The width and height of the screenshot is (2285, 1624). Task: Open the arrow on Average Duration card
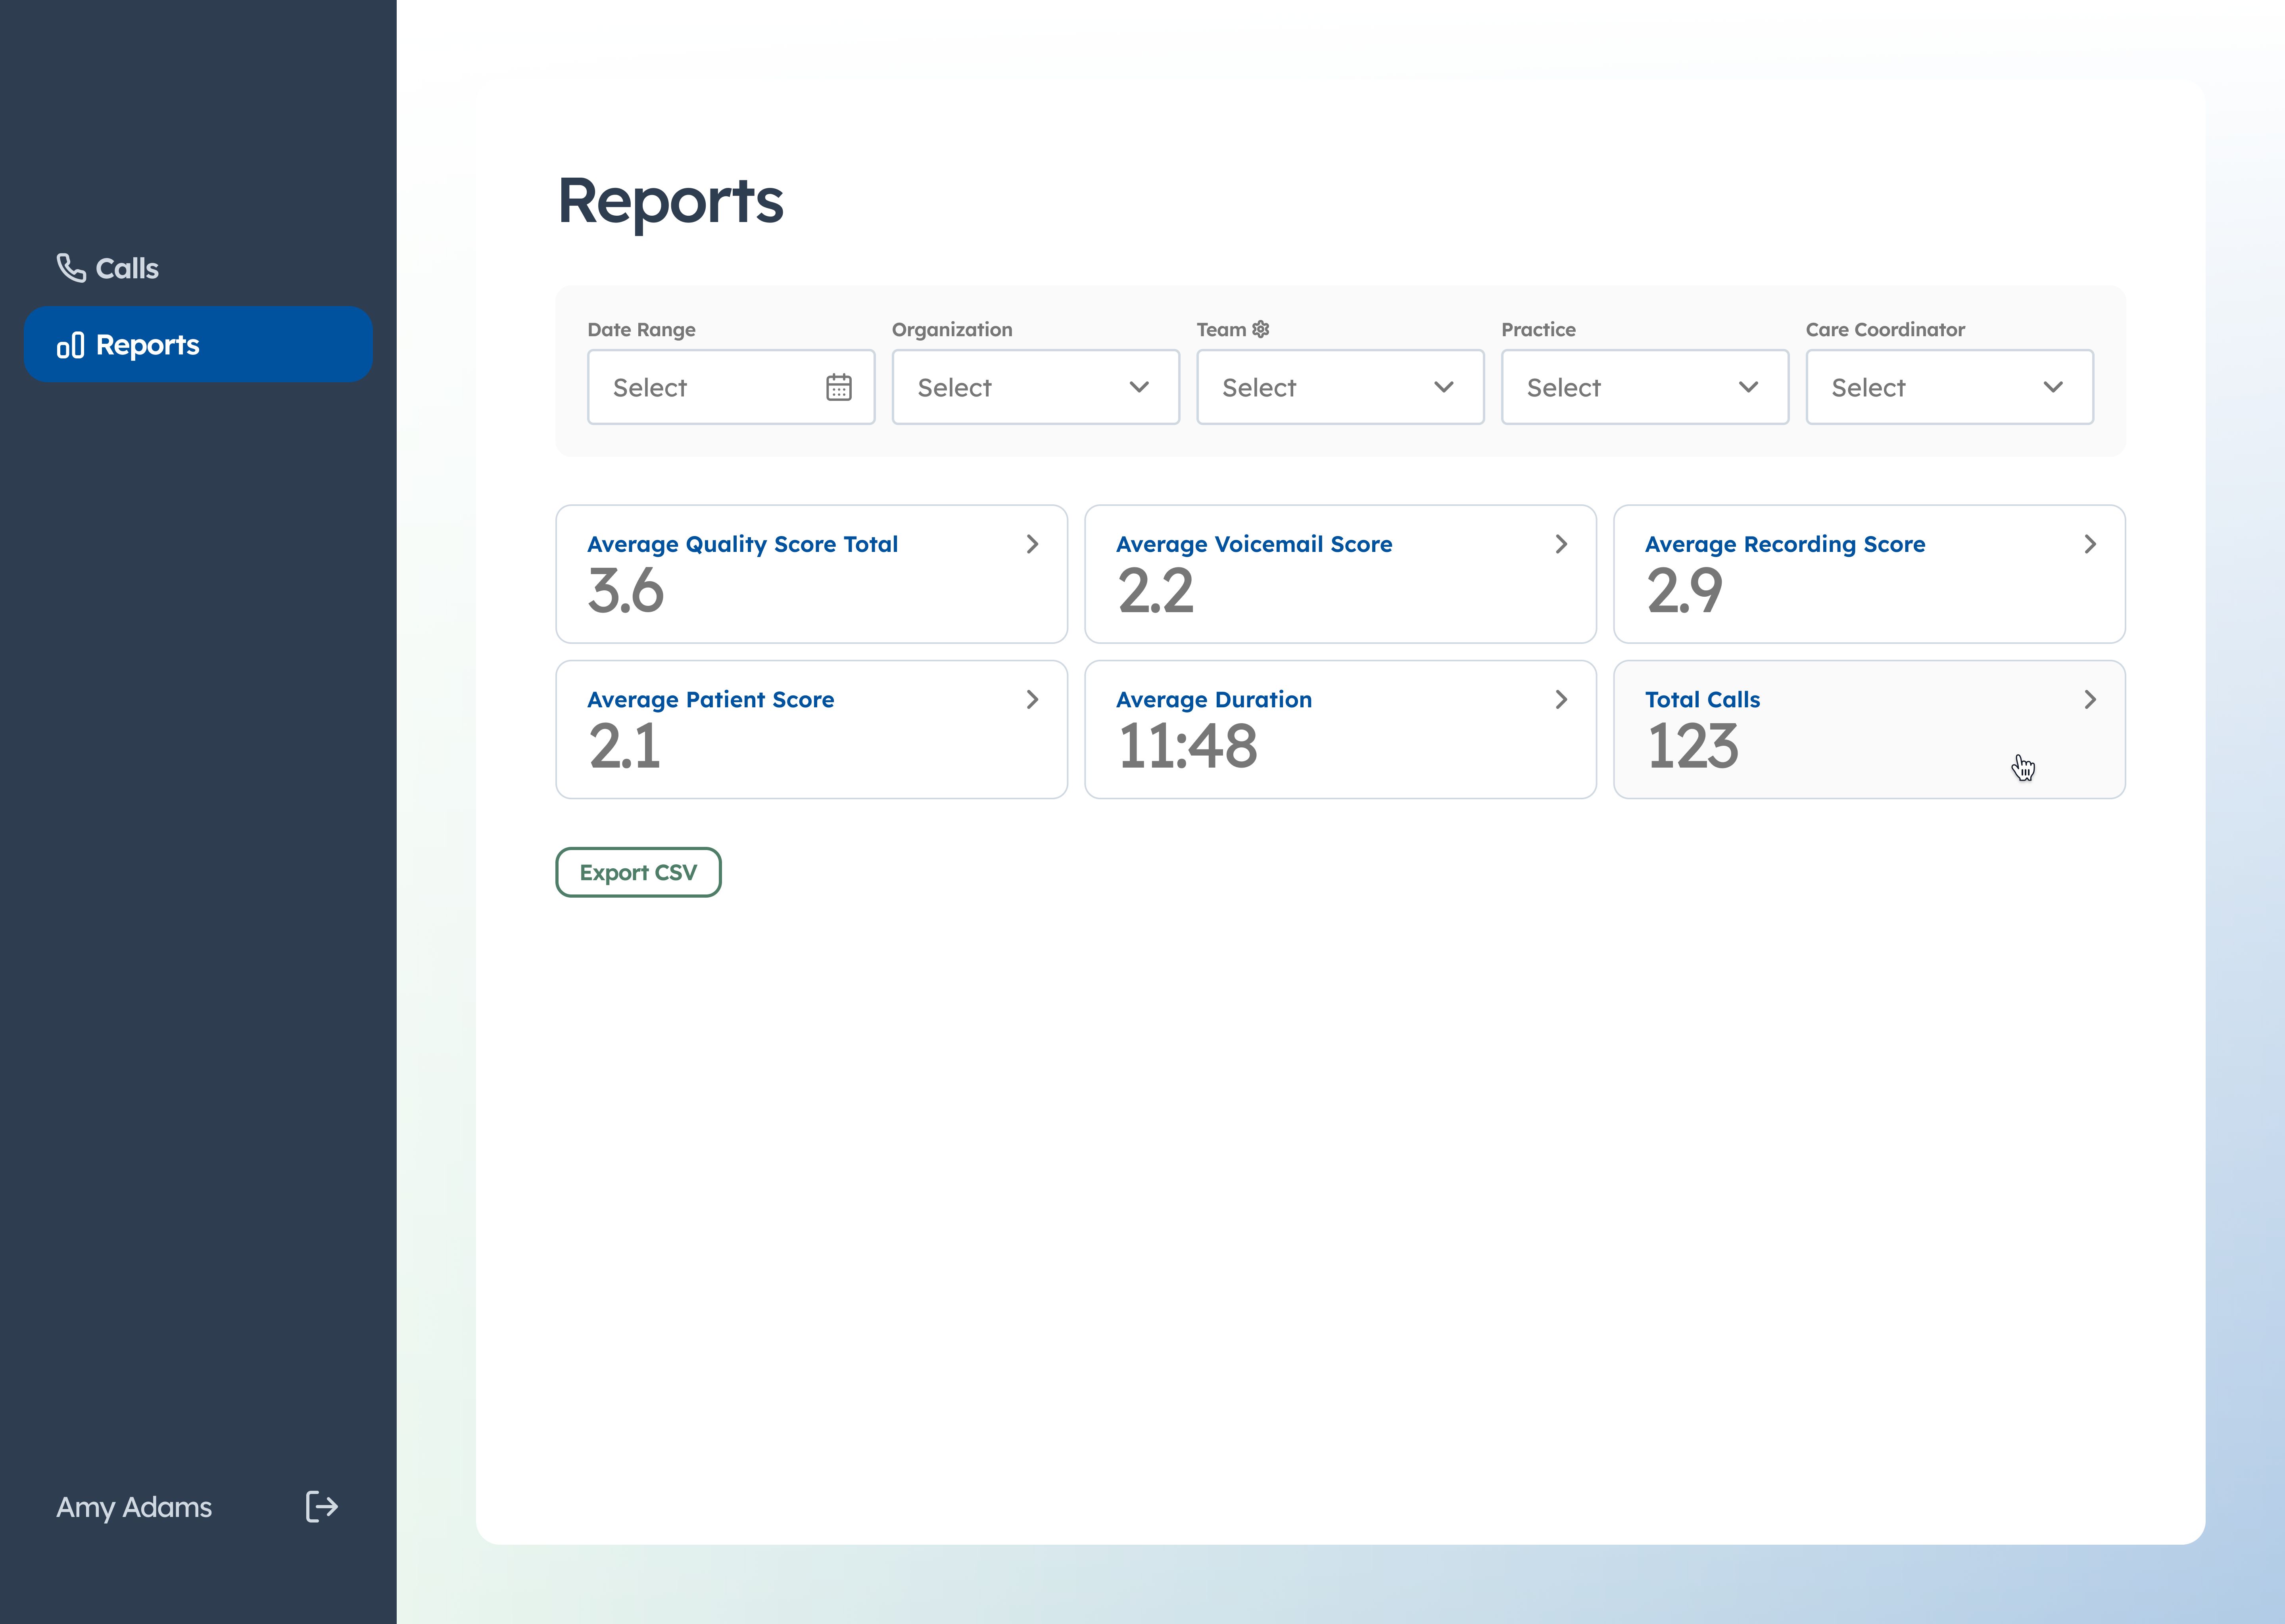pyautogui.click(x=1561, y=699)
